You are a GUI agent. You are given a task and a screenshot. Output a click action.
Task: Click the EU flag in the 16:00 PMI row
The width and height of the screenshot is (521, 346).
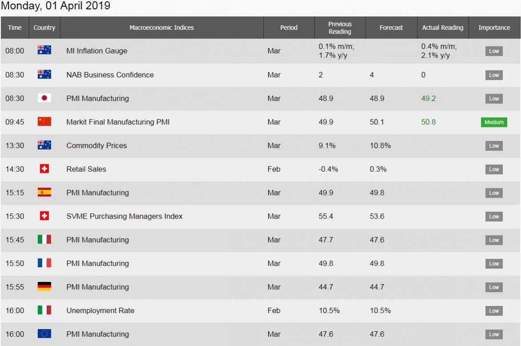pyautogui.click(x=44, y=334)
